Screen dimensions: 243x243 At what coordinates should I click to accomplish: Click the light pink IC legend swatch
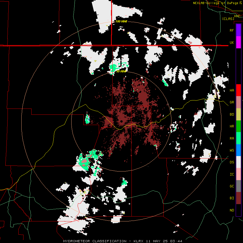click(x=238, y=174)
